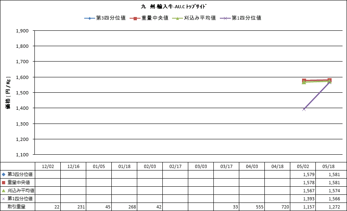Viewport: 347px width, 211px height.
Task: Click the 1,566 value in the 第1四分位値 row
Action: tap(334, 199)
